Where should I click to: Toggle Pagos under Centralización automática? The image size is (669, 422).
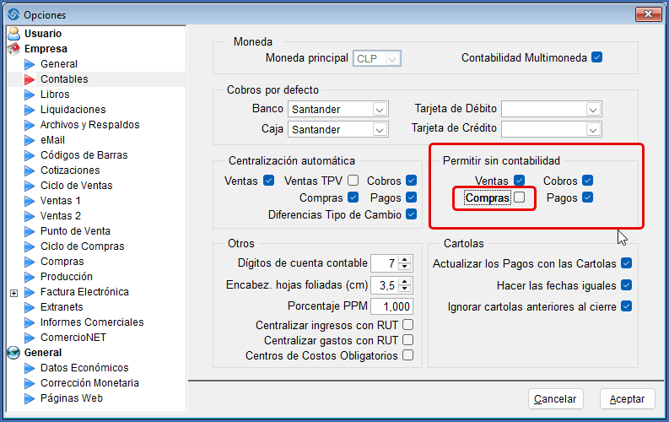click(x=412, y=197)
